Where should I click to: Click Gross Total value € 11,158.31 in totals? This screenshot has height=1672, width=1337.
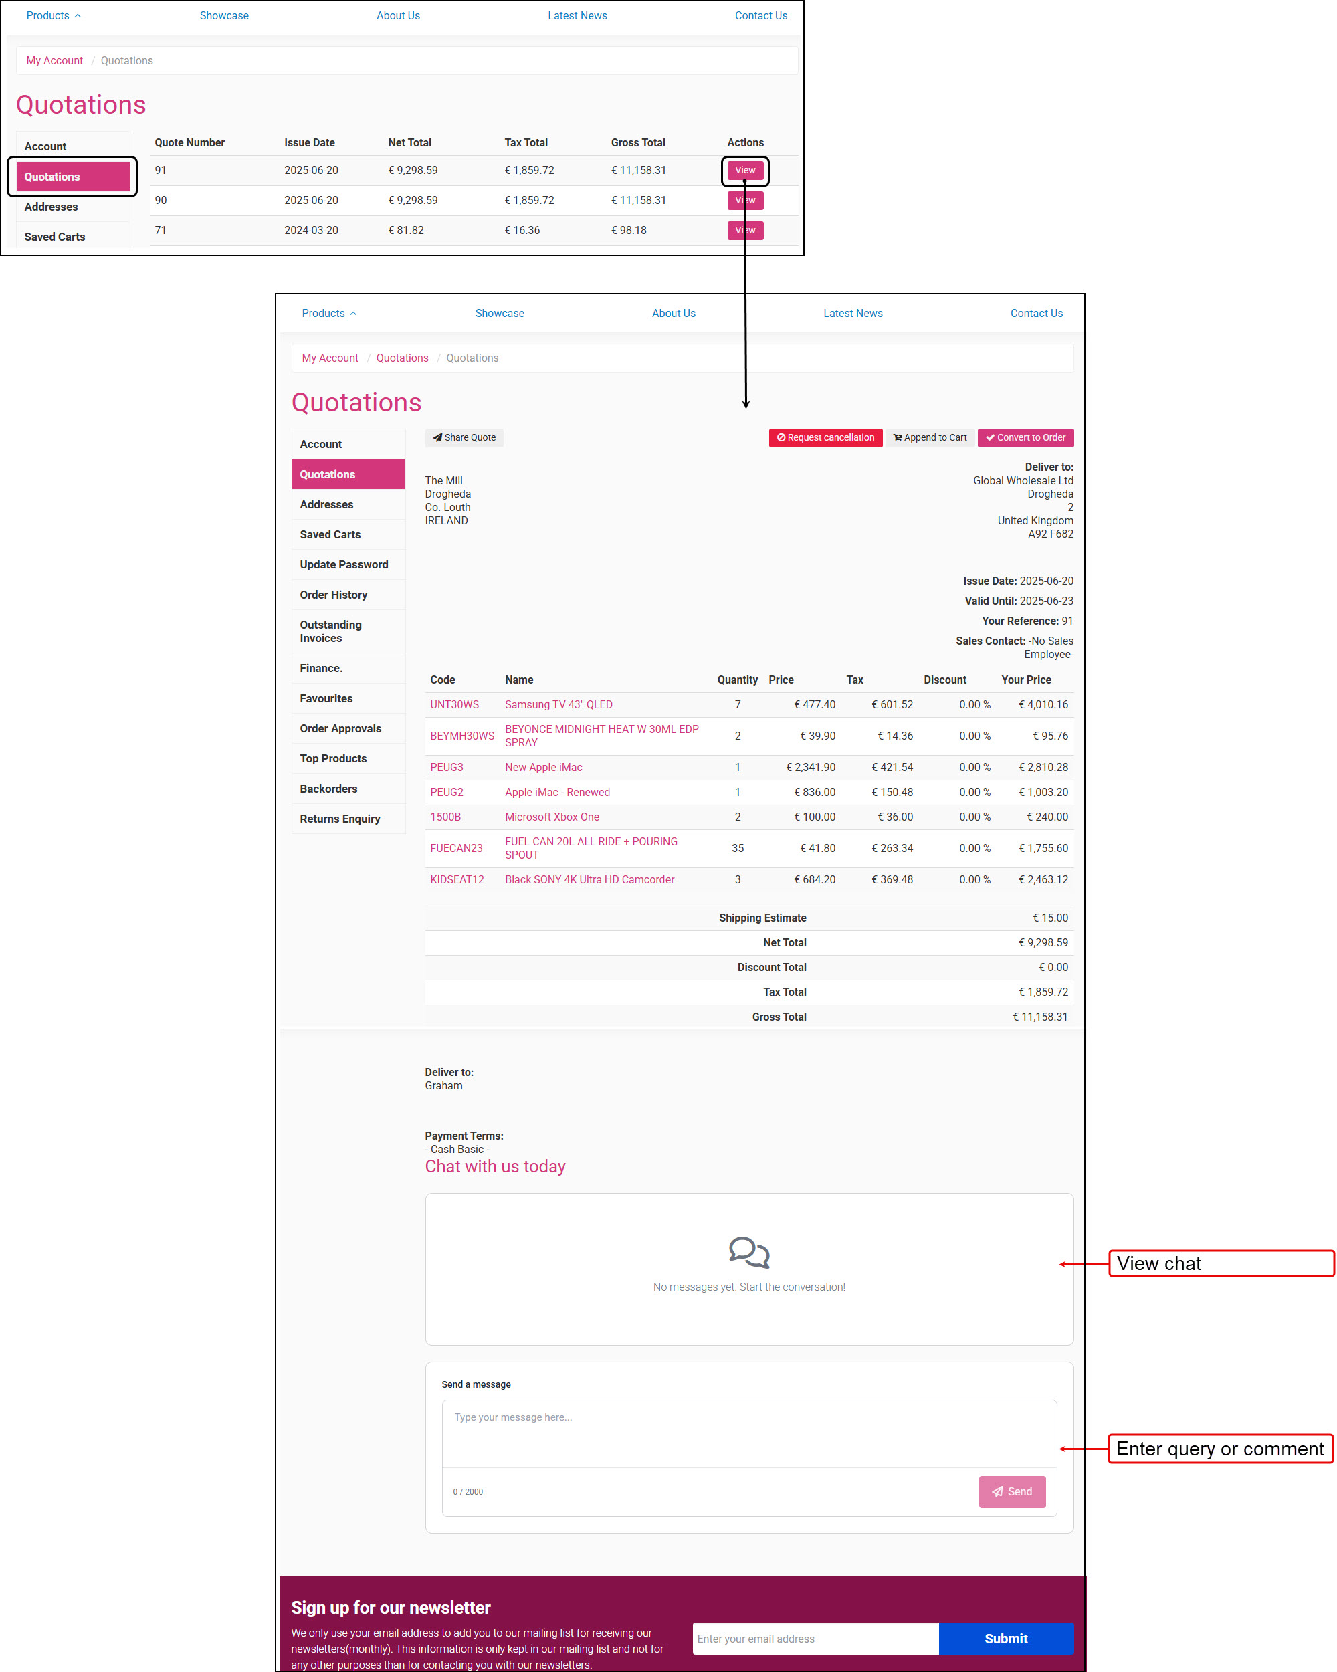coord(1040,1017)
